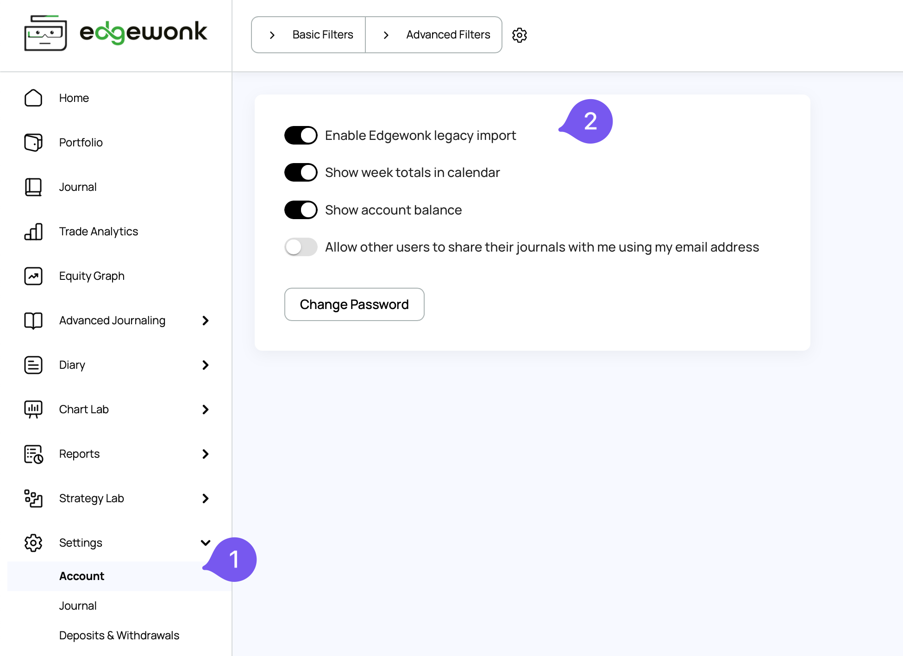This screenshot has height=656, width=903.
Task: Click the Change Password button
Action: point(354,304)
